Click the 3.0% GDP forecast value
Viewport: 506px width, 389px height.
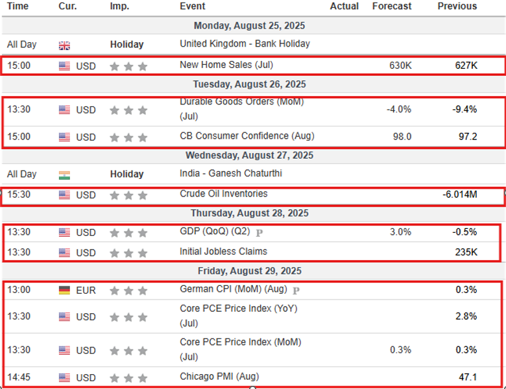(400, 232)
